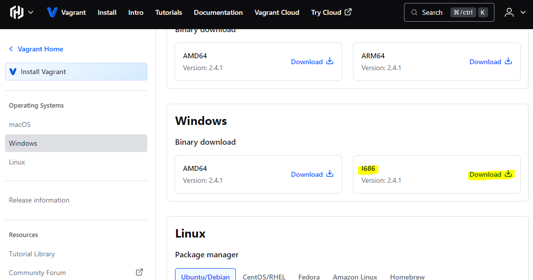
Task: Jump to macOS section in sidebar
Action: [x=20, y=124]
